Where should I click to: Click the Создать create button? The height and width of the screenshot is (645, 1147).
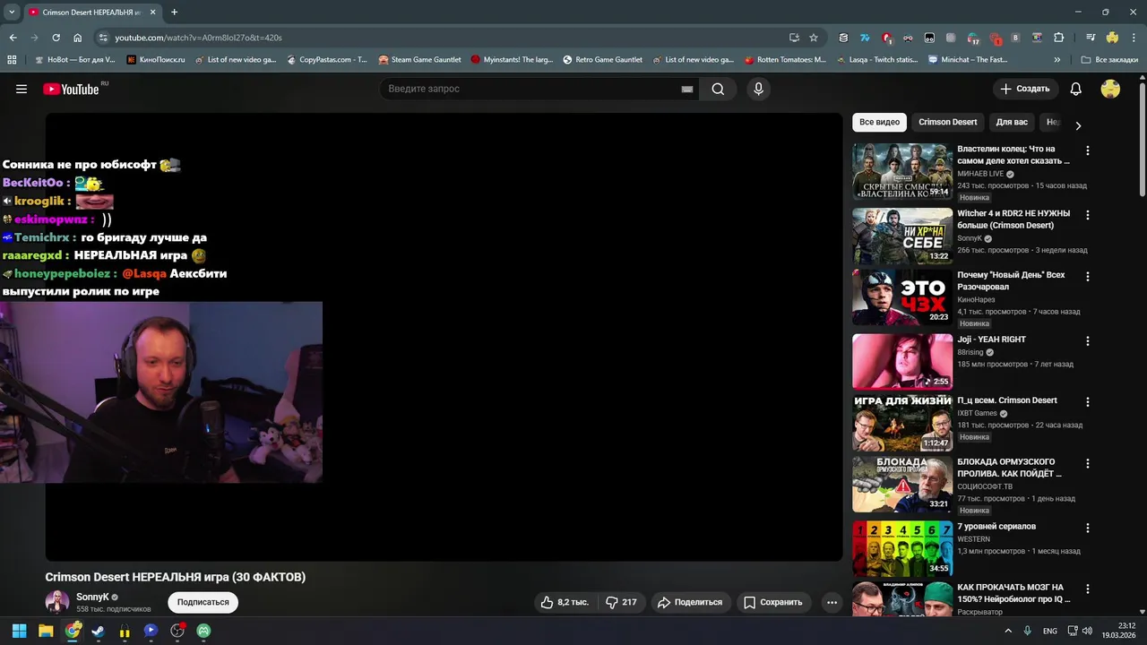tap(1025, 89)
